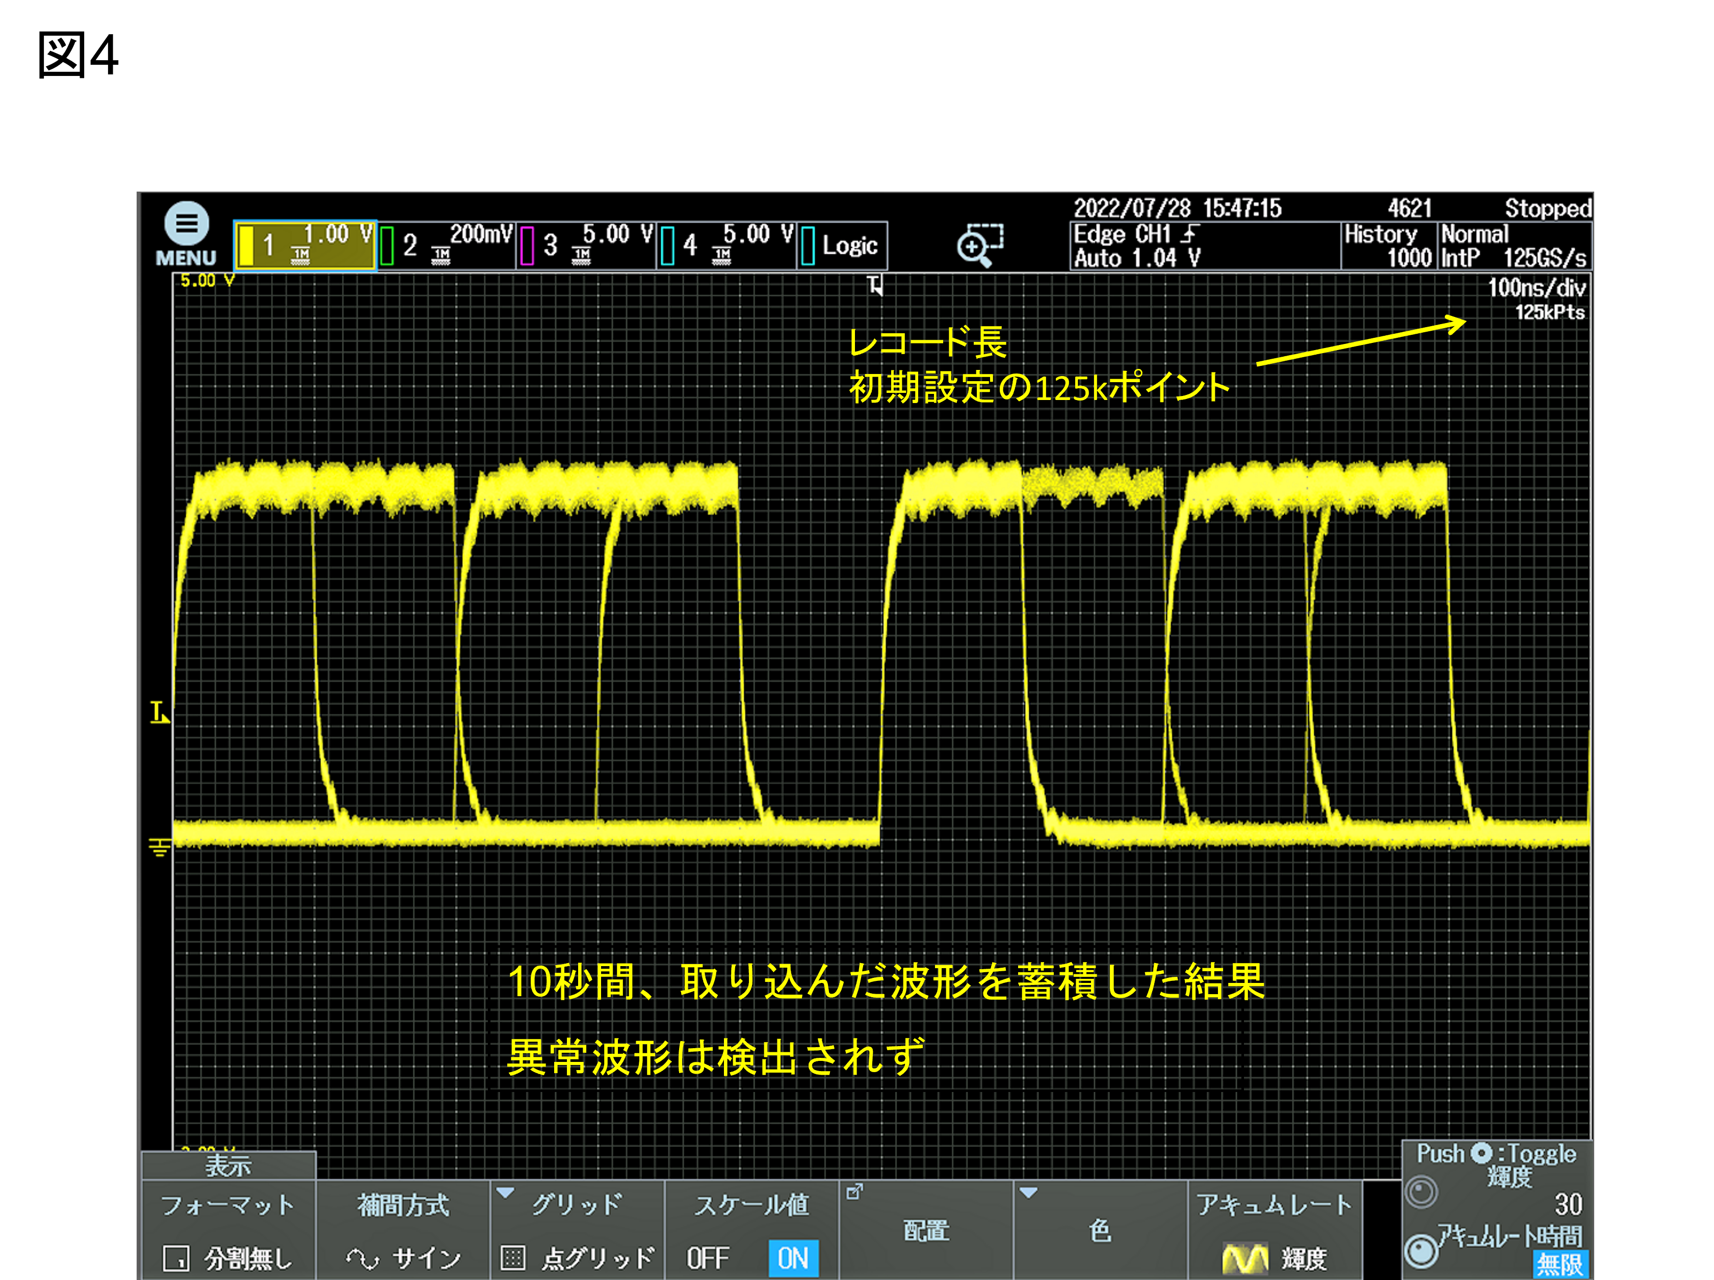Click the trigger position marker at the top
The width and height of the screenshot is (1714, 1280).
point(875,285)
